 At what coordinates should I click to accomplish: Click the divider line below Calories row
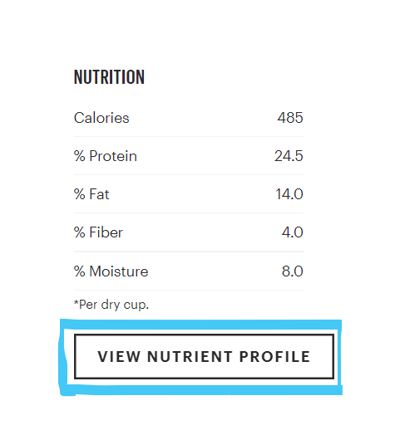coord(189,136)
